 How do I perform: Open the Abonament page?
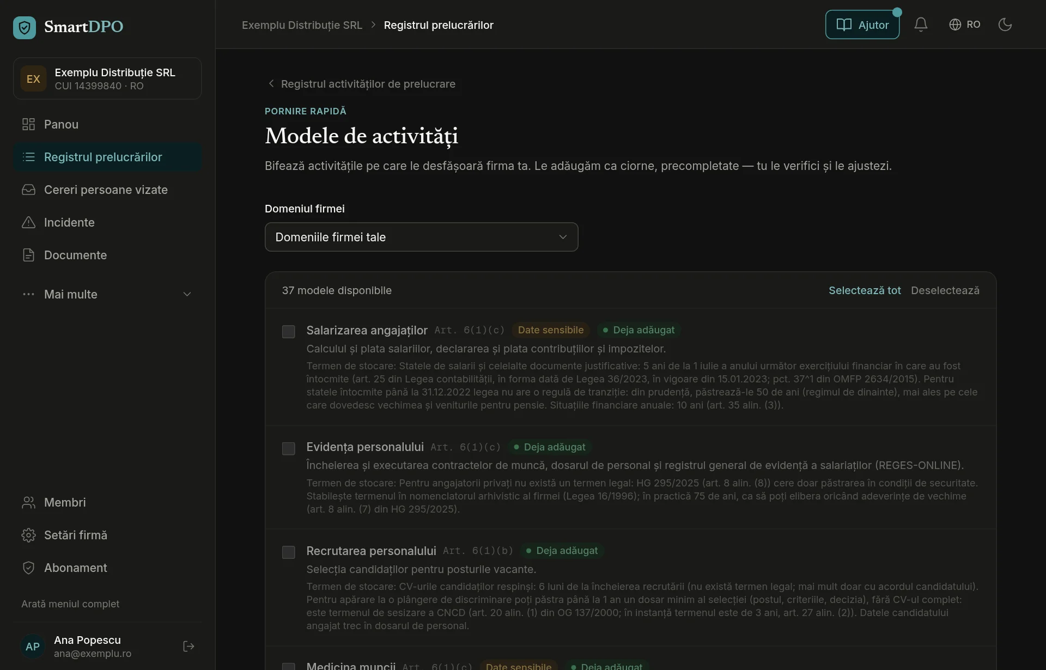(x=107, y=568)
